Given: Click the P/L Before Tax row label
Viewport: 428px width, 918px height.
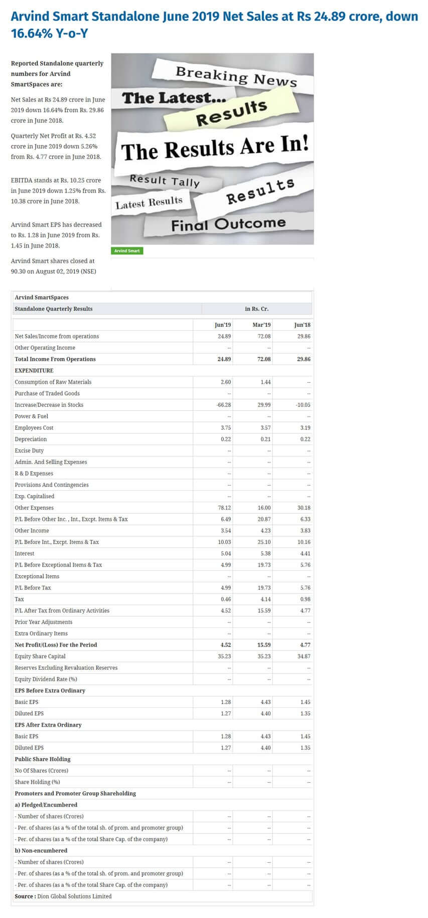Looking at the screenshot, I should coord(33,588).
